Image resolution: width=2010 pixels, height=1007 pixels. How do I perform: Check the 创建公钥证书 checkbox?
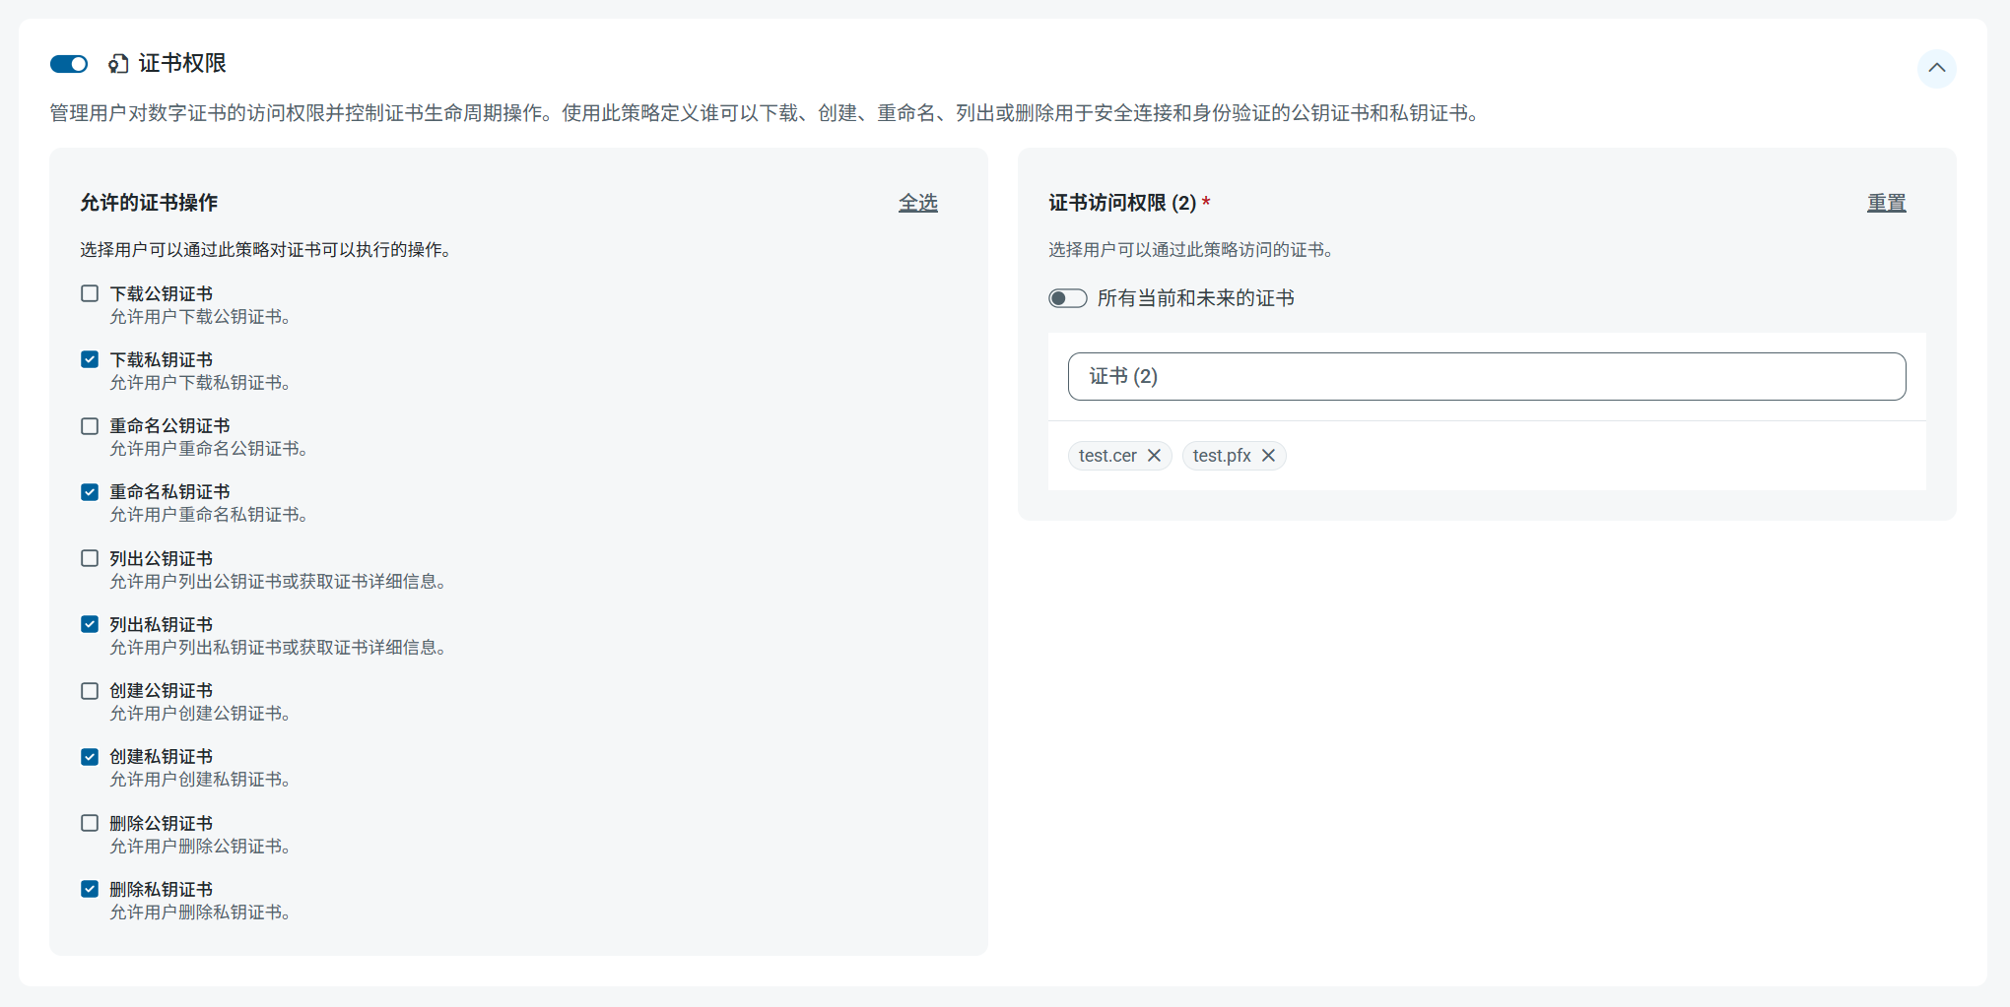click(90, 691)
